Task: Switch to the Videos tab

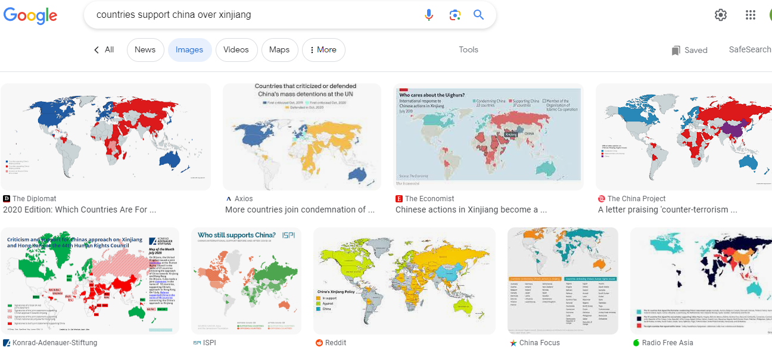Action: [x=236, y=50]
